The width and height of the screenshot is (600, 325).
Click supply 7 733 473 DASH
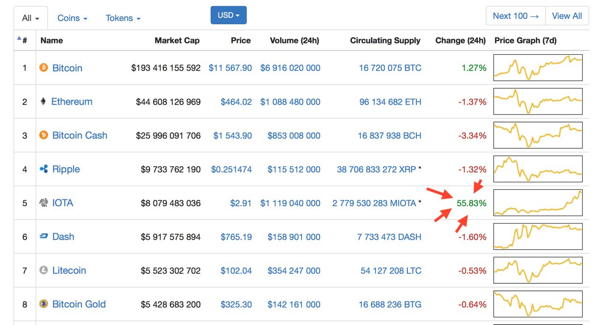[x=389, y=237]
